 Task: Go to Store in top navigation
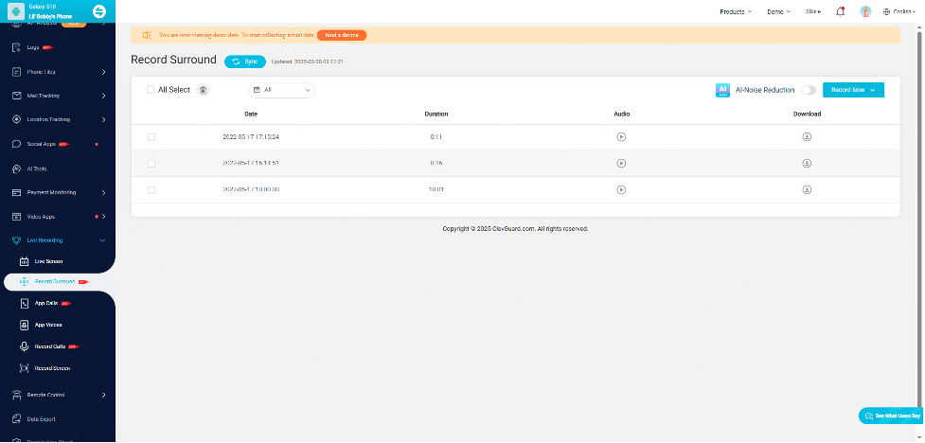point(812,11)
